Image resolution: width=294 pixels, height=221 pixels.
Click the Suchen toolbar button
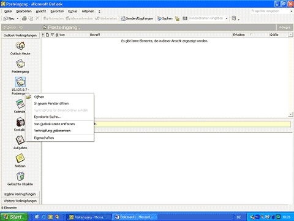(x=165, y=18)
